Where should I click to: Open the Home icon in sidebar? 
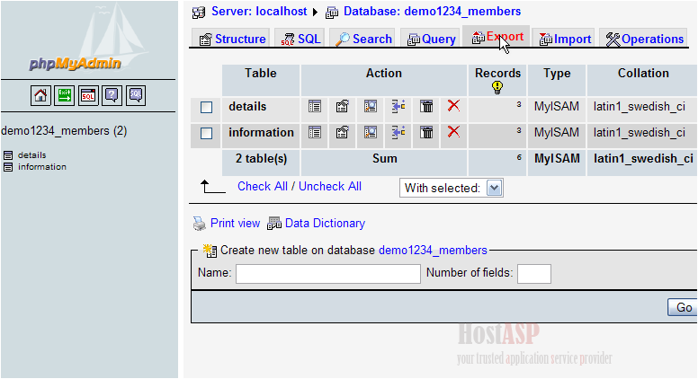tap(40, 95)
